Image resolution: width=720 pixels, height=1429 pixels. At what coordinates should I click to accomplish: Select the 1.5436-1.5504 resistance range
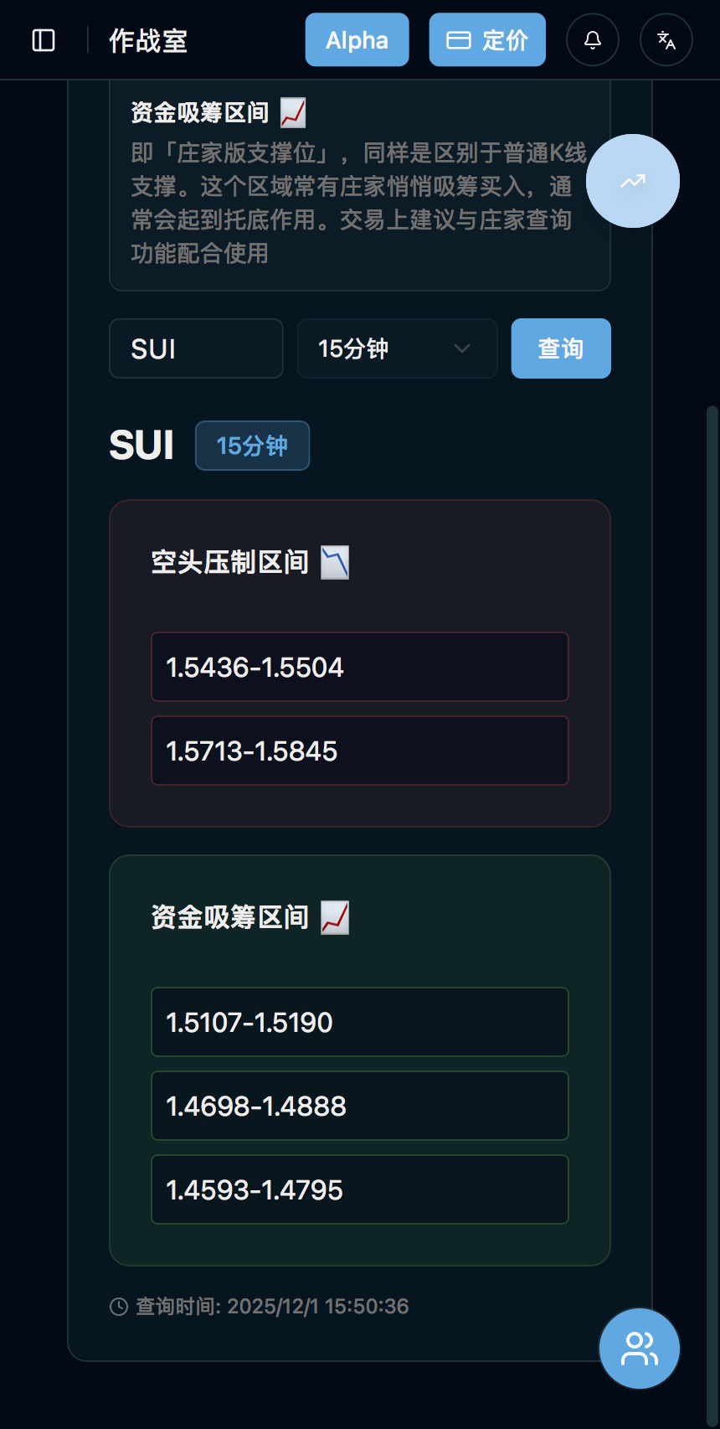(360, 667)
